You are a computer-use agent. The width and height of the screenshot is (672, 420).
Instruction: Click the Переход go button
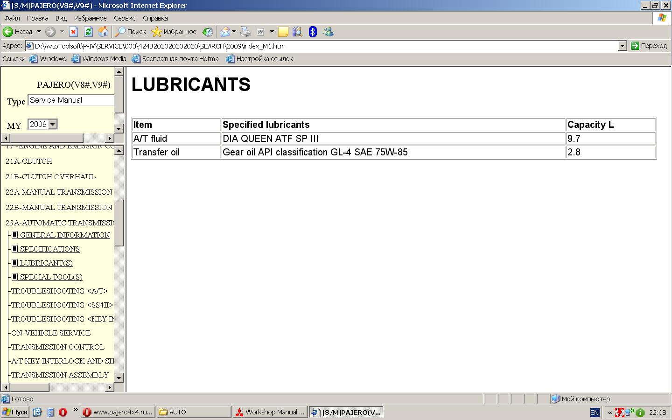tap(649, 46)
